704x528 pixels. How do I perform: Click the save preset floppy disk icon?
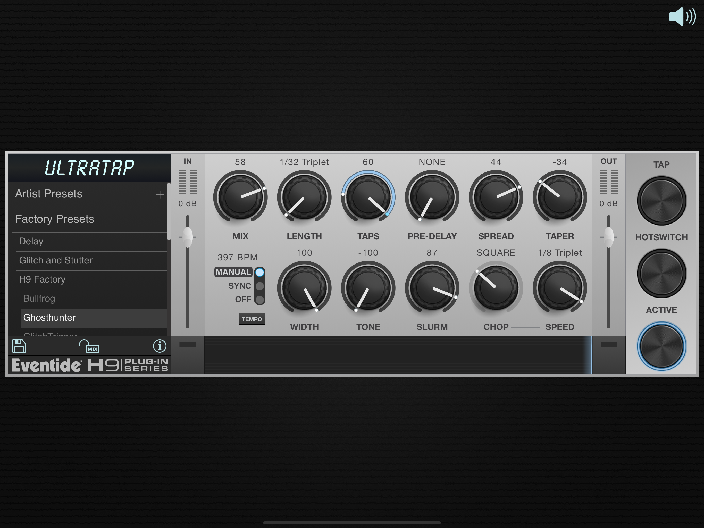(19, 346)
